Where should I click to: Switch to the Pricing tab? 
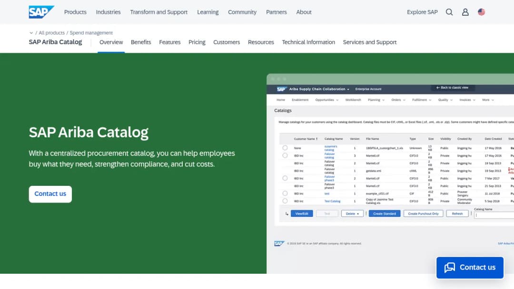[x=197, y=42]
